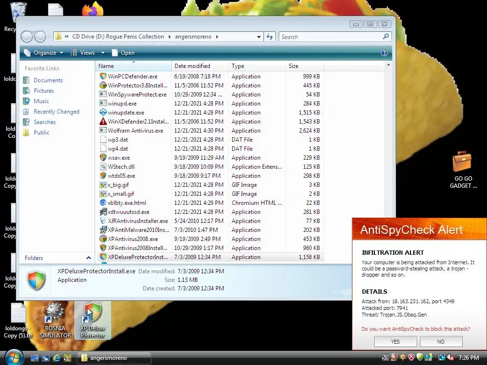Screen dimensions: 487x365
Task: Click the file list scroll up arrow
Action: click(388, 65)
